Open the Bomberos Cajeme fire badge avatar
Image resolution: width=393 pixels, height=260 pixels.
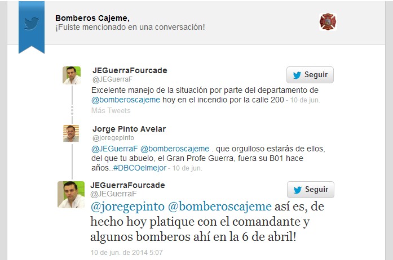328,22
